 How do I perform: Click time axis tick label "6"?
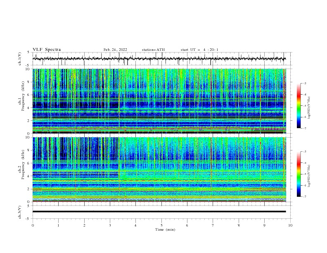tap(187, 225)
